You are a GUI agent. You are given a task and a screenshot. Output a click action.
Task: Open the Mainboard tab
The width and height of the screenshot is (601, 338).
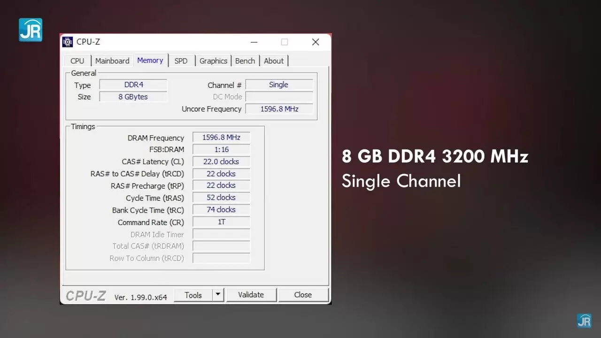[x=112, y=61]
